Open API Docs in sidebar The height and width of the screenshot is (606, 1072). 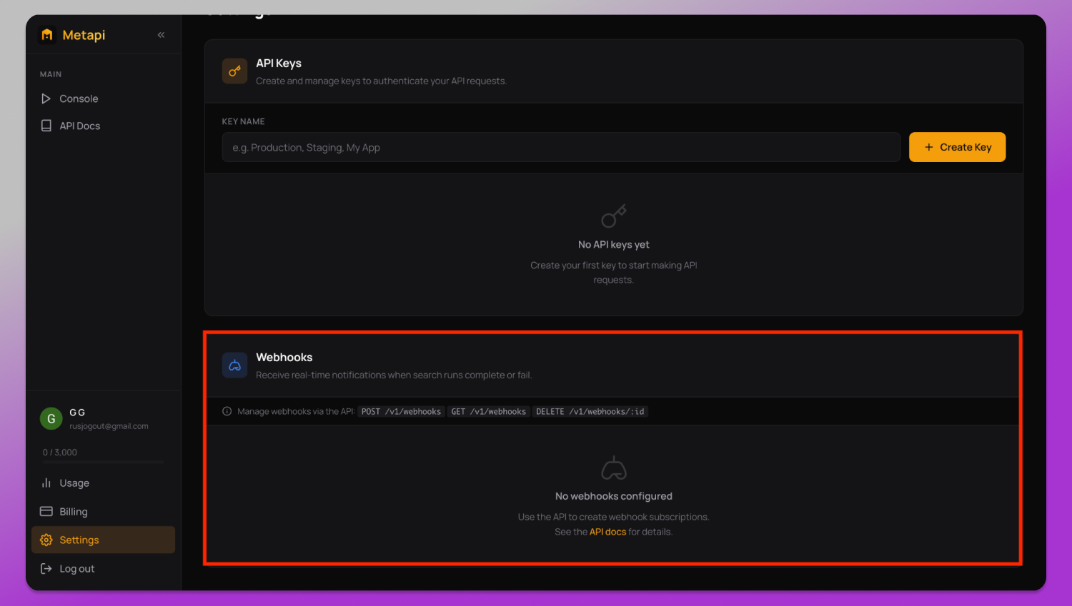tap(103, 126)
